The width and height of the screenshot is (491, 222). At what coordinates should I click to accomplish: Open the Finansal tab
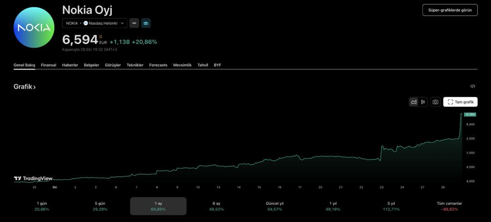[49, 65]
